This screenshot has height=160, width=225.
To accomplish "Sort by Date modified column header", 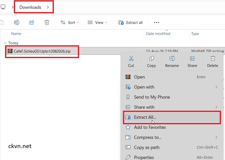I will tap(158, 34).
